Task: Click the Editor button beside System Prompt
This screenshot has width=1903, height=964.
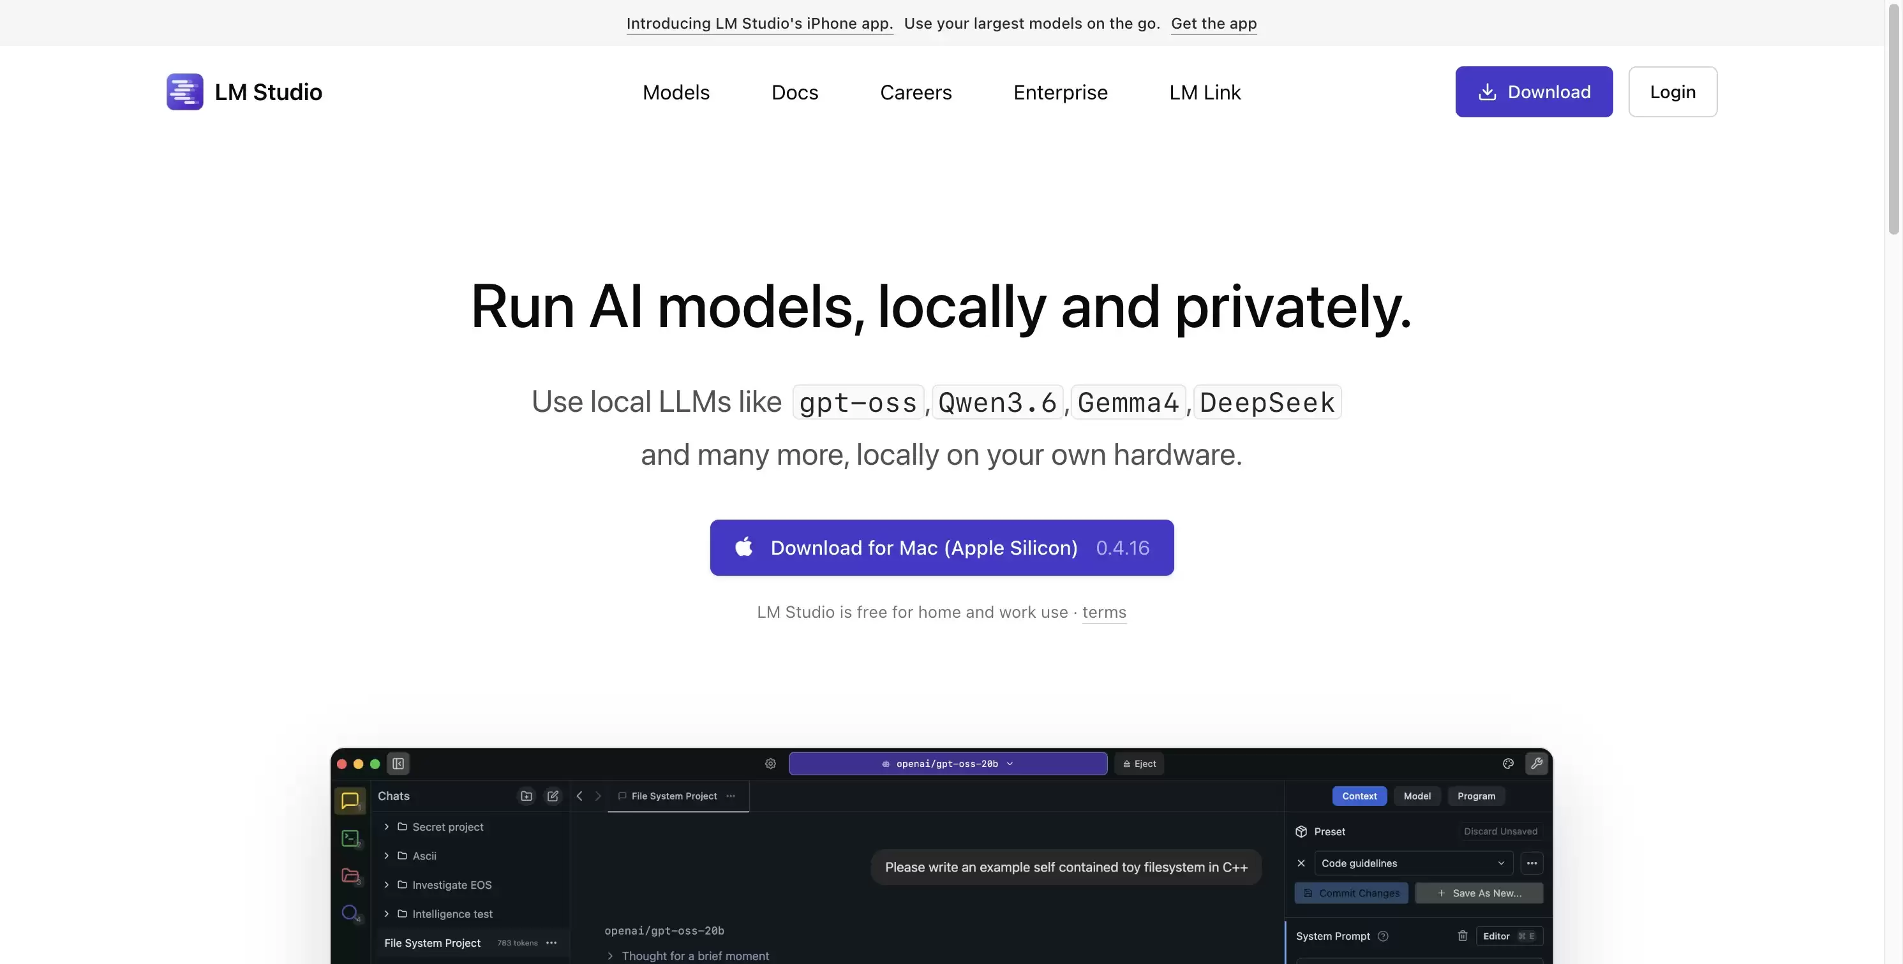Action: pyautogui.click(x=1509, y=936)
